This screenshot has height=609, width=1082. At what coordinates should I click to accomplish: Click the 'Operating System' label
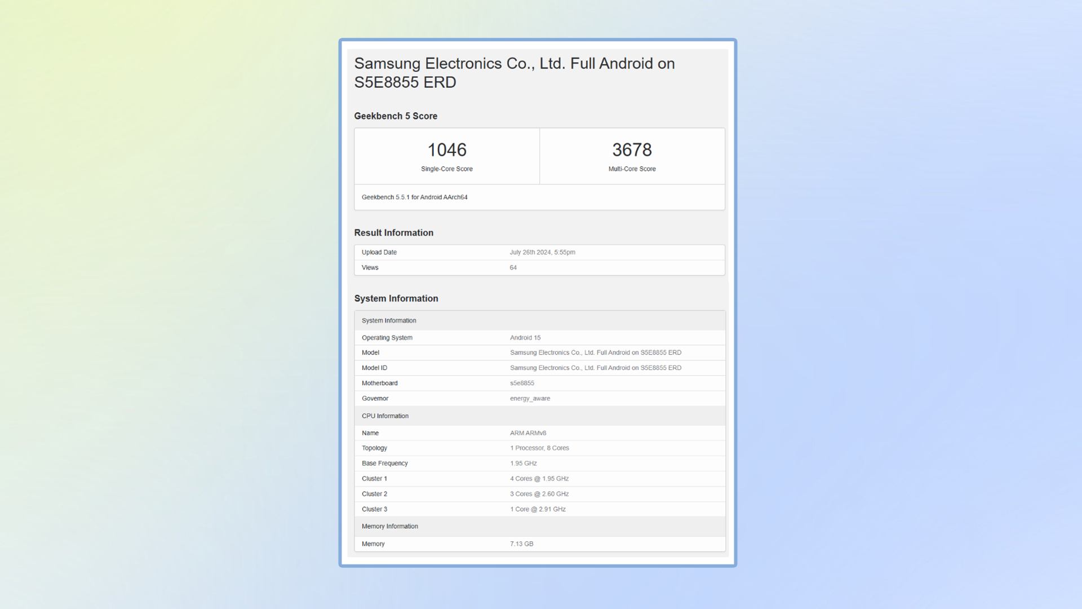387,338
